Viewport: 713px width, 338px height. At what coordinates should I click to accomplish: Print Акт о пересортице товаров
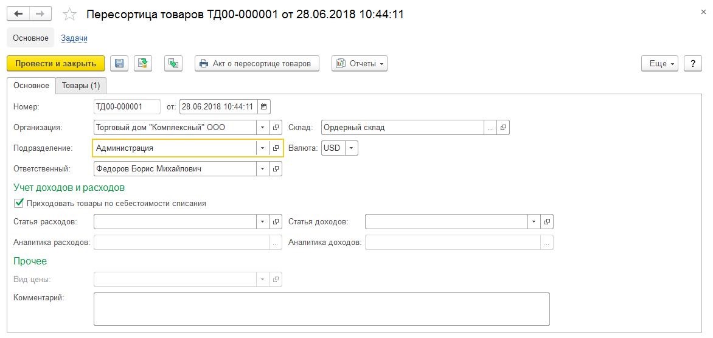pyautogui.click(x=257, y=64)
